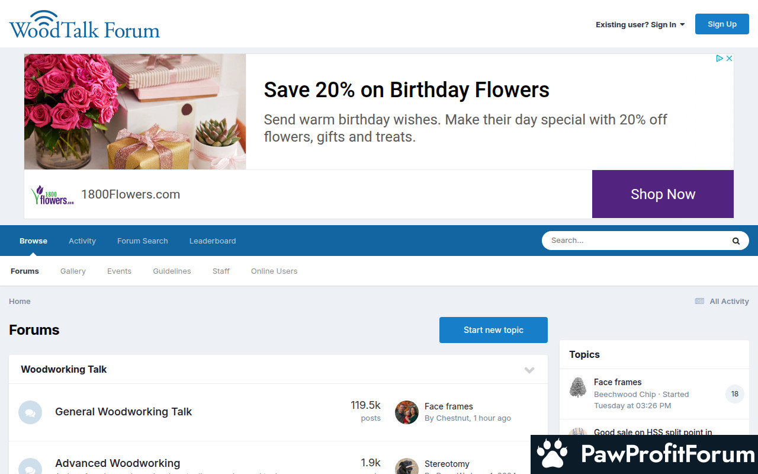The image size is (758, 474).
Task: Open the 18 replies count badge
Action: (x=734, y=394)
